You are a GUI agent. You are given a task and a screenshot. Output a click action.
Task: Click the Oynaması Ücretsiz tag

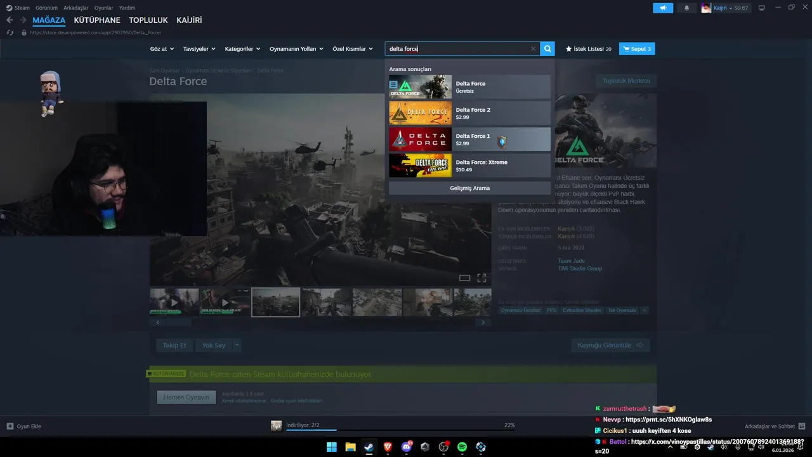click(521, 310)
